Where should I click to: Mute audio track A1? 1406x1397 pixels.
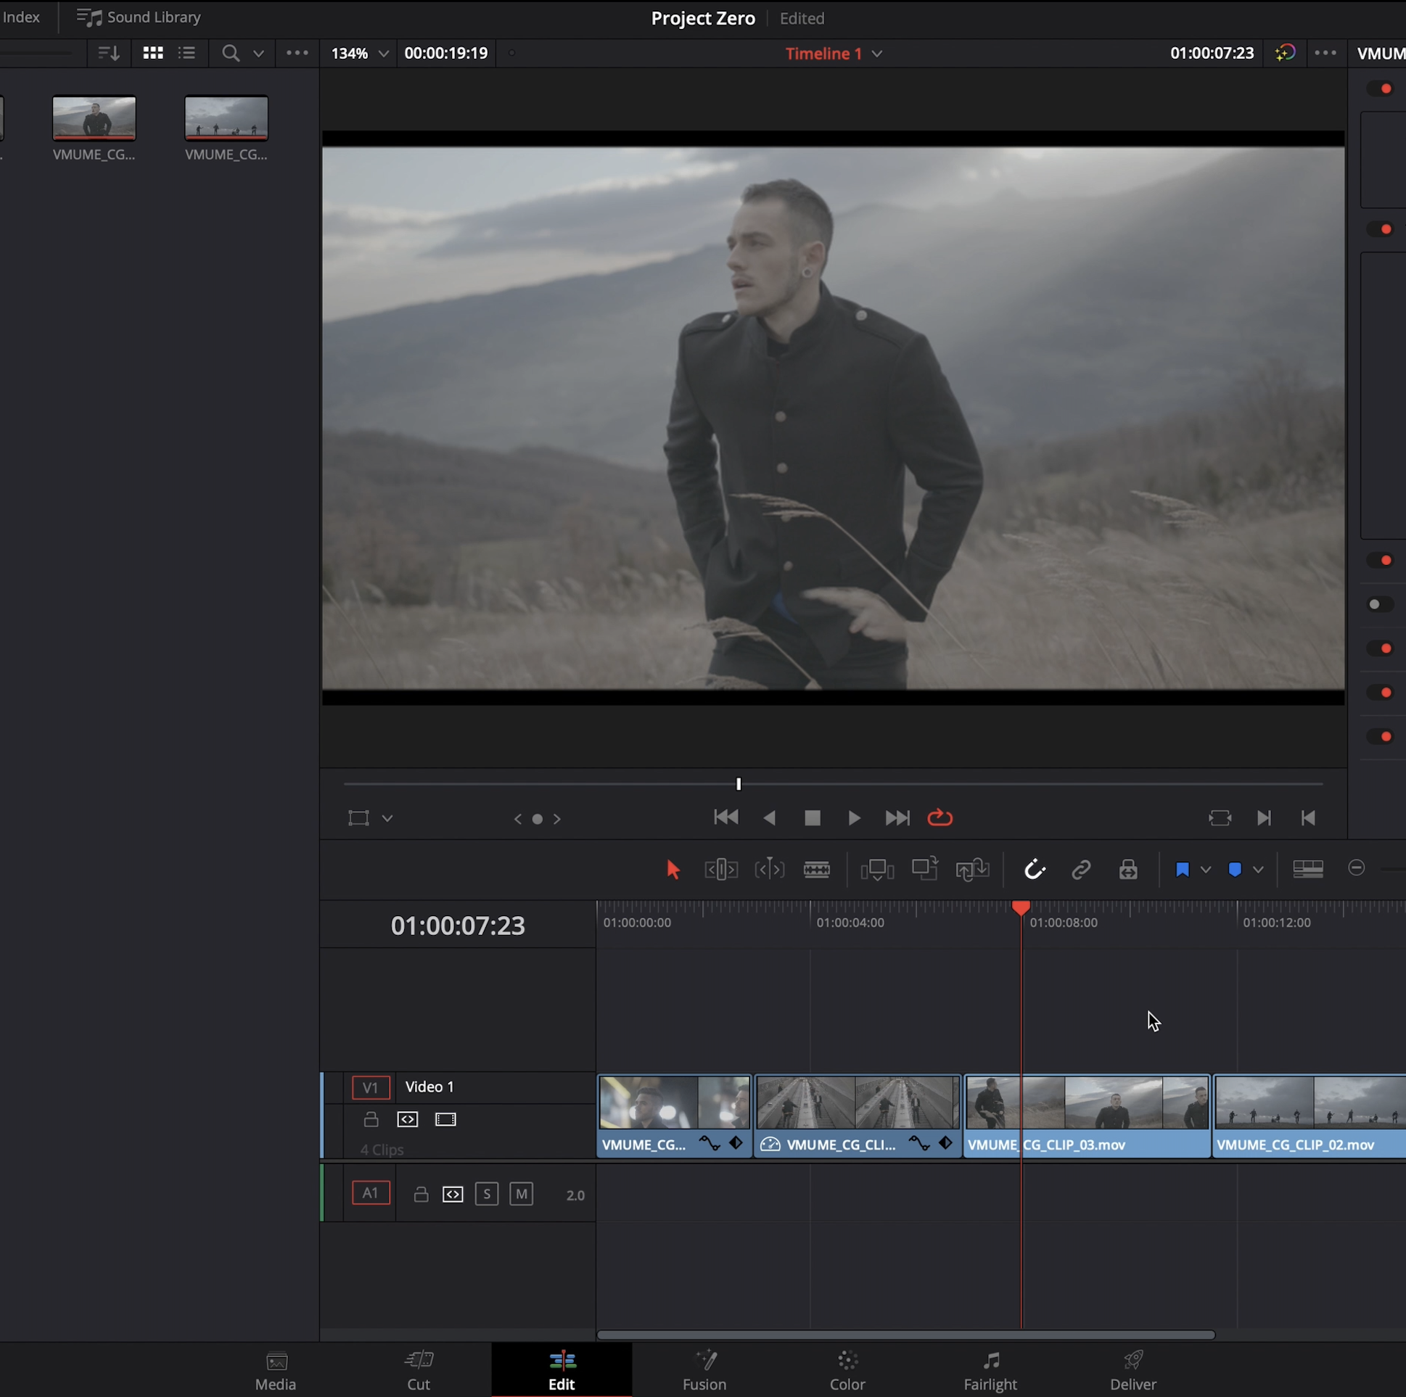tap(521, 1194)
